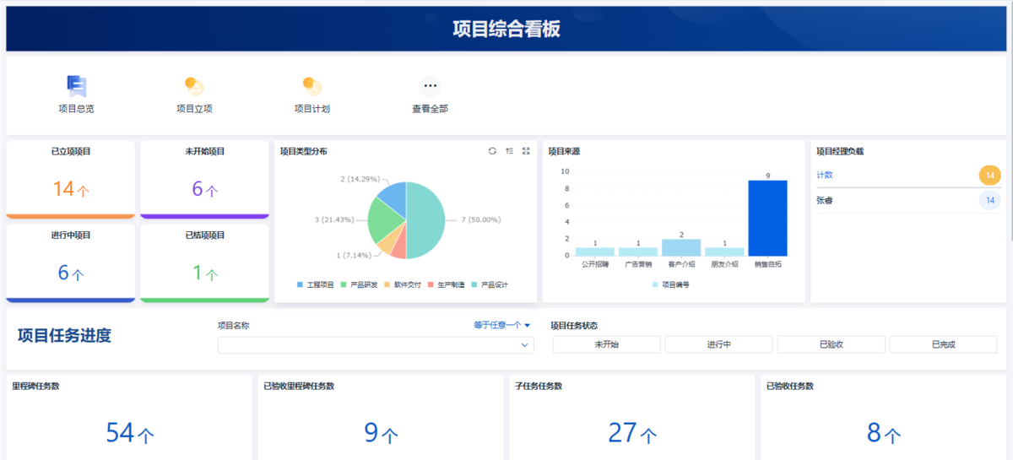Toggle 工程项目 legend swatch in pie chart
The width and height of the screenshot is (1013, 460).
tap(301, 285)
